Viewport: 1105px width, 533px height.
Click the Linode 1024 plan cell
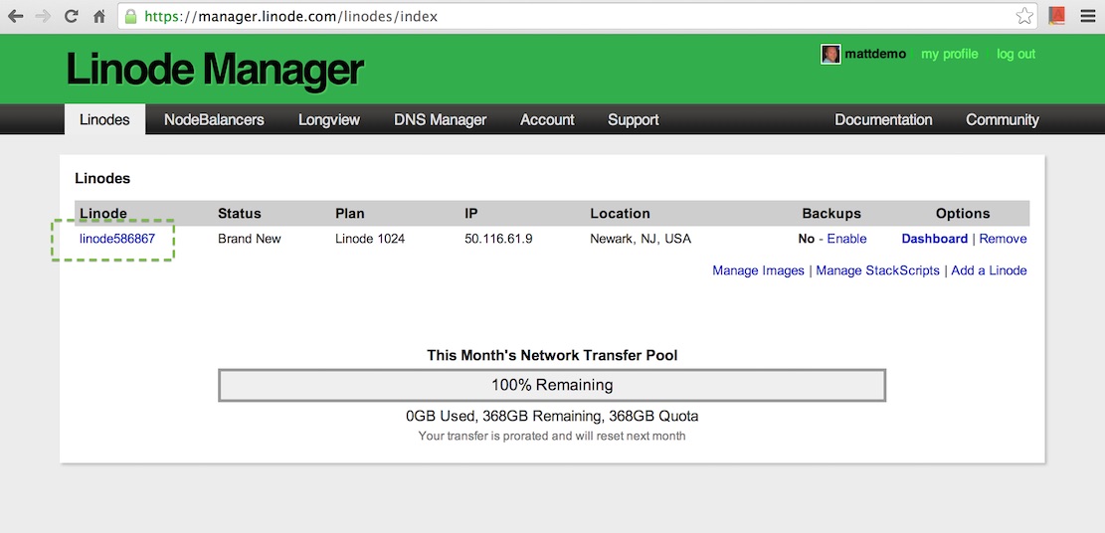(x=370, y=239)
